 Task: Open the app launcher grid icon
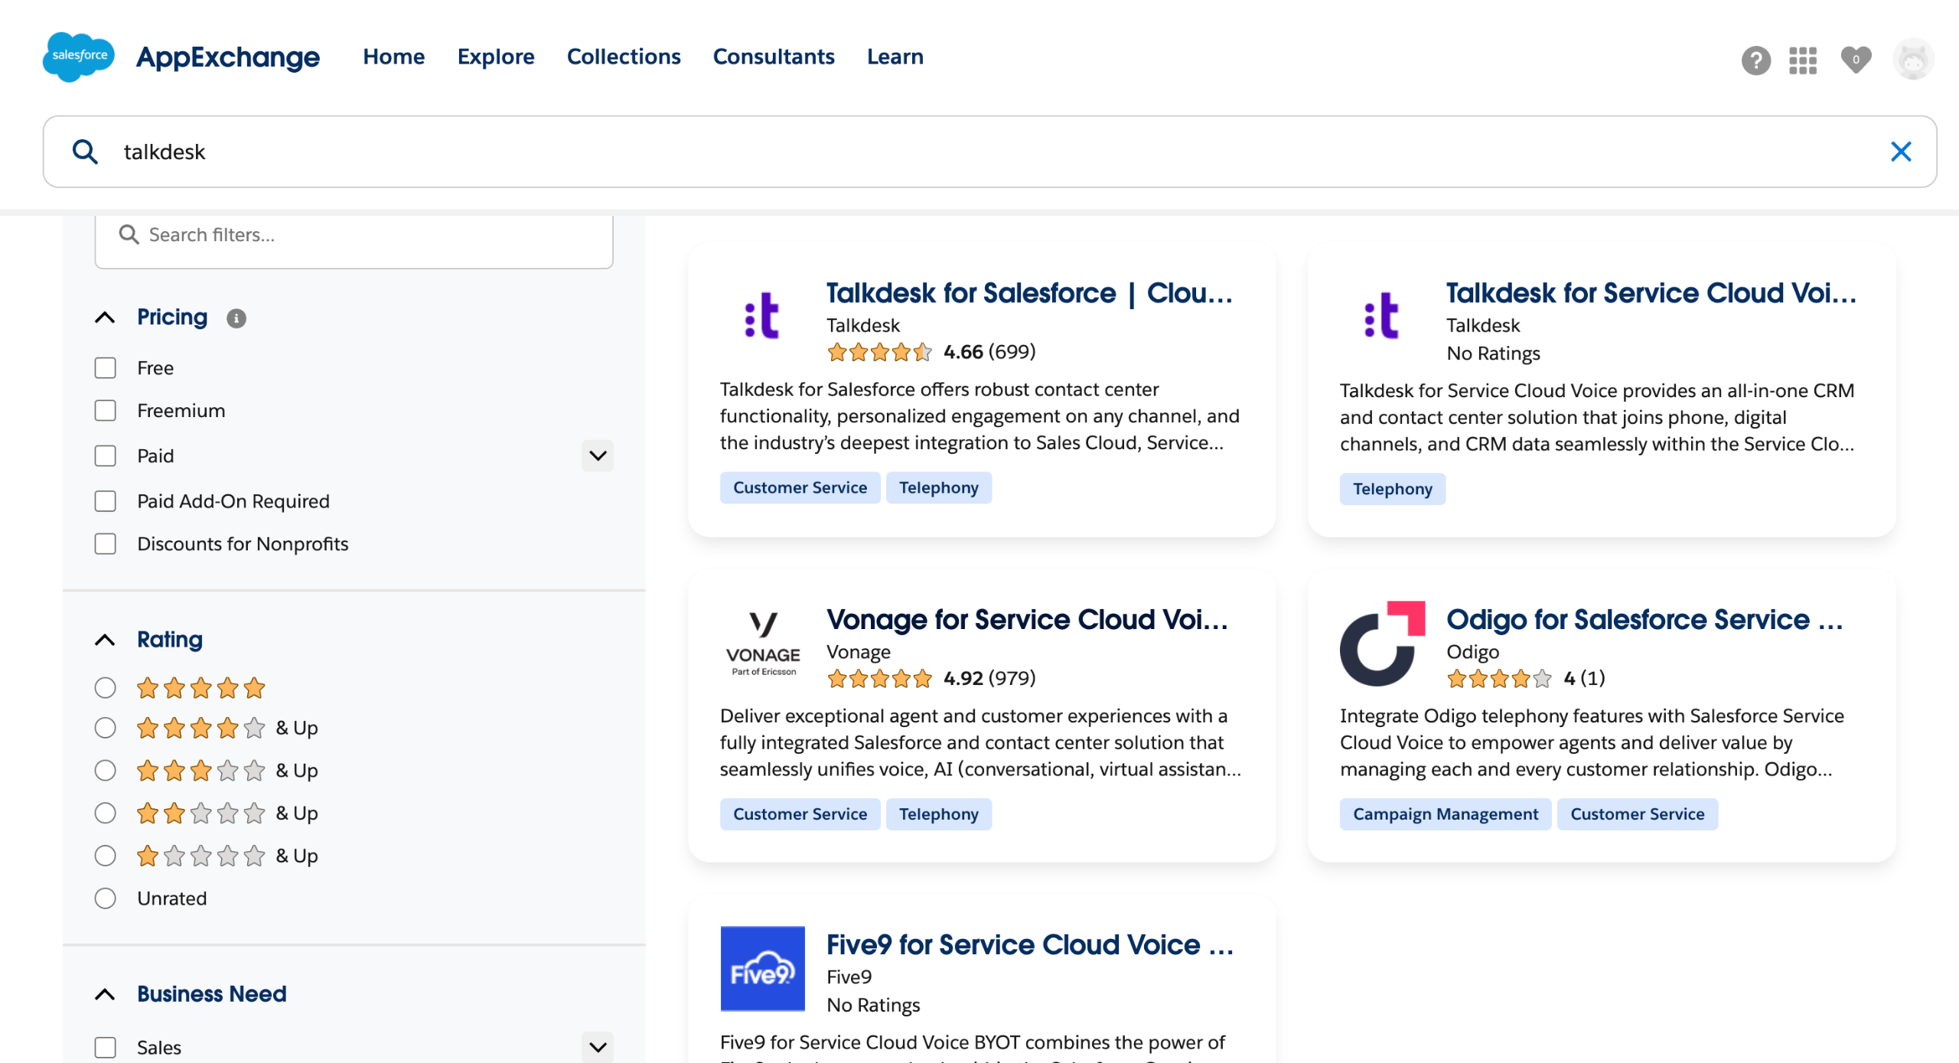[x=1802, y=60]
